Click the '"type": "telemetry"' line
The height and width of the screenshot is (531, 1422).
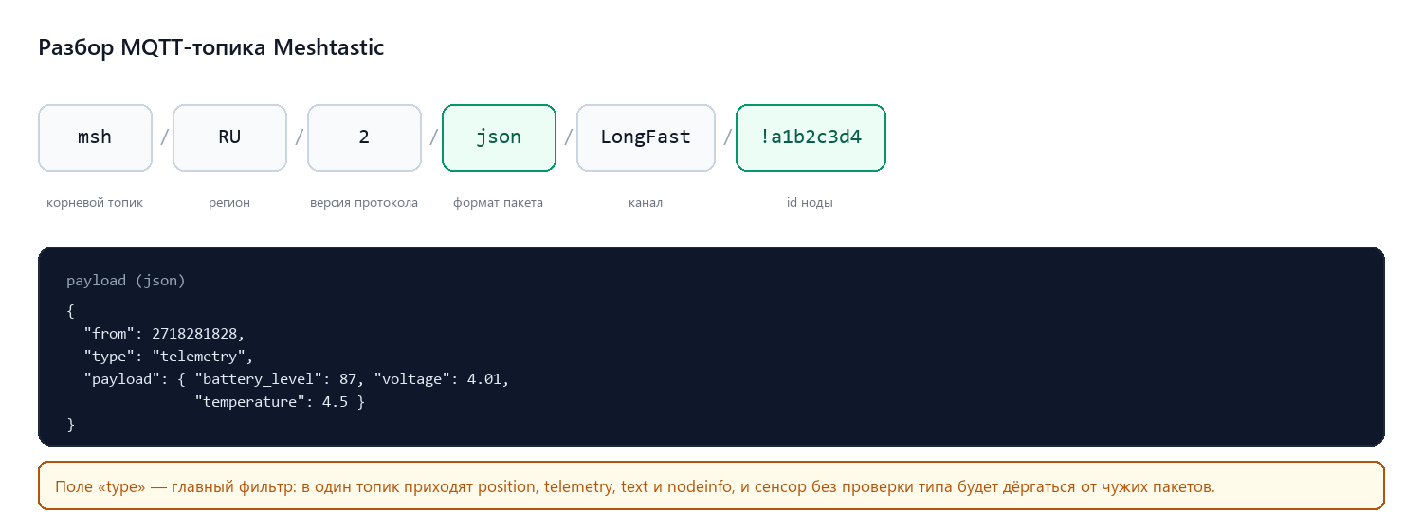[169, 357]
